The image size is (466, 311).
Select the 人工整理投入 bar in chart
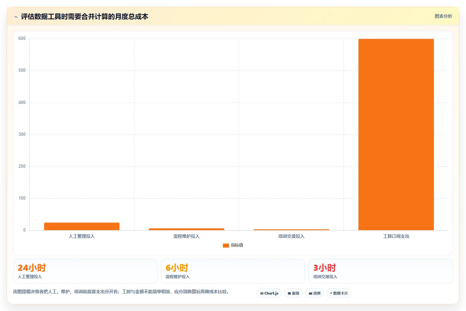(82, 226)
